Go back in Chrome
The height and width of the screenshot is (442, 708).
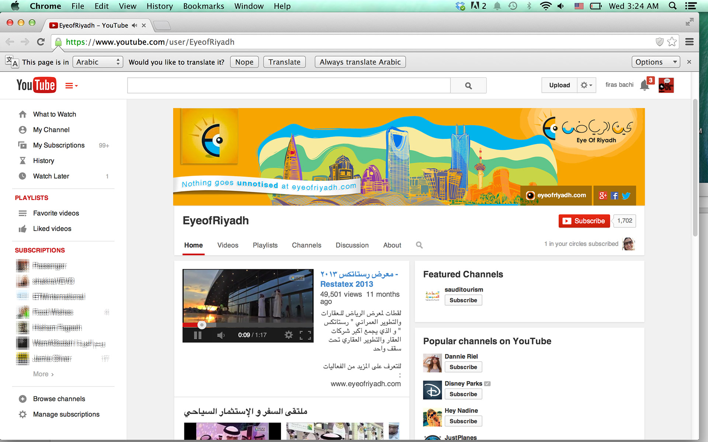pos(10,42)
